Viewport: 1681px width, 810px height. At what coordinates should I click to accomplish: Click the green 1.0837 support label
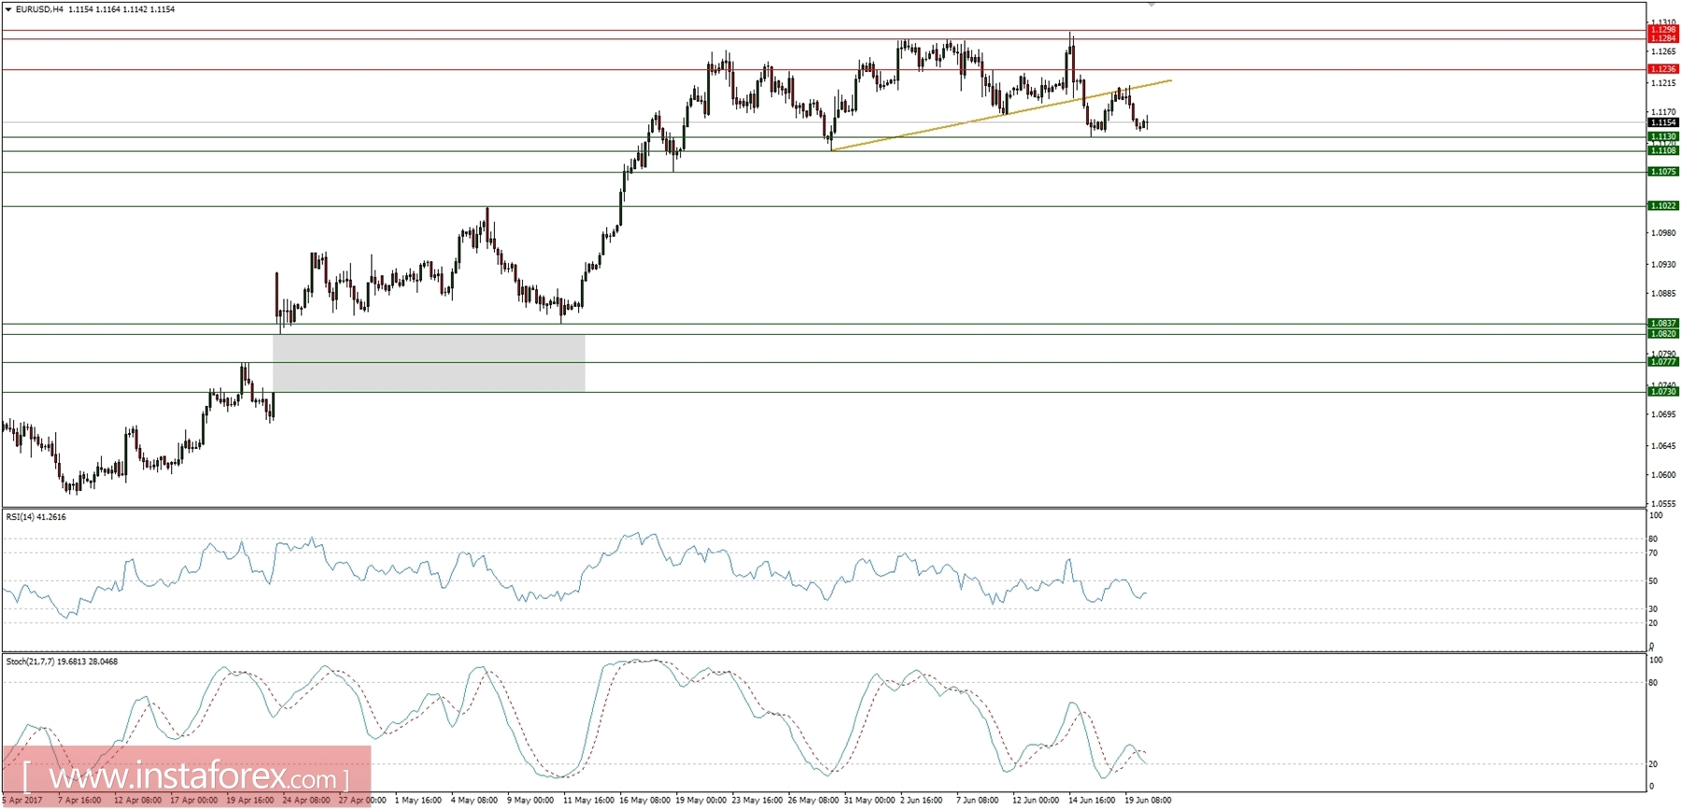[1662, 323]
